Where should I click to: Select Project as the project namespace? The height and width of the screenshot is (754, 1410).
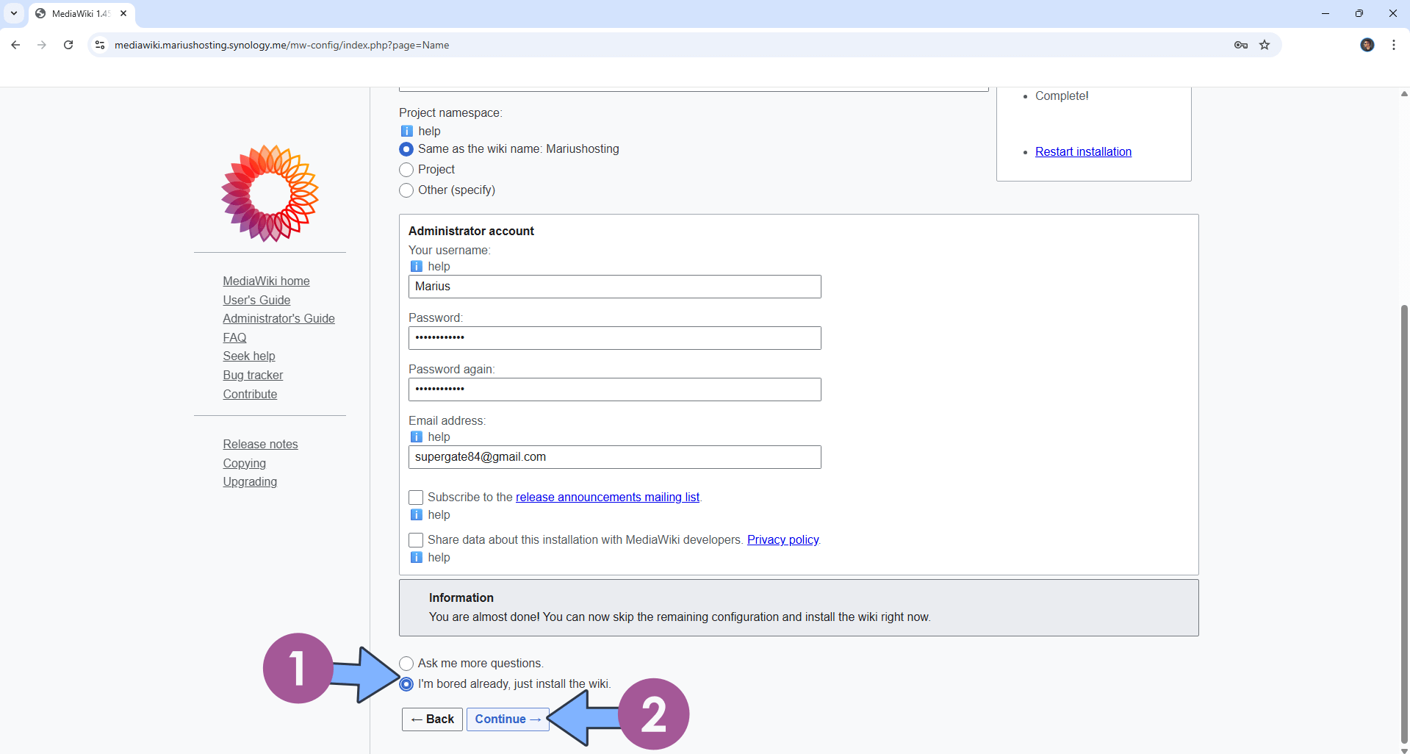click(406, 170)
